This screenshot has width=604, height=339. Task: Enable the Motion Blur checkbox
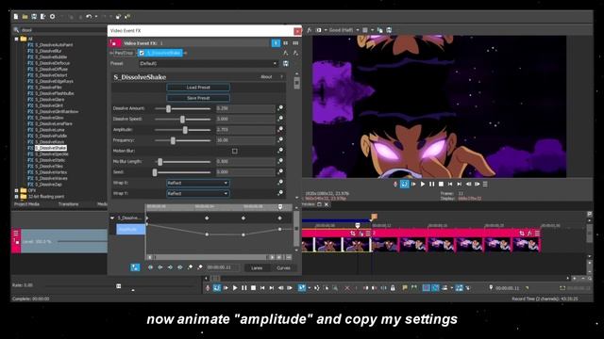[x=235, y=151]
